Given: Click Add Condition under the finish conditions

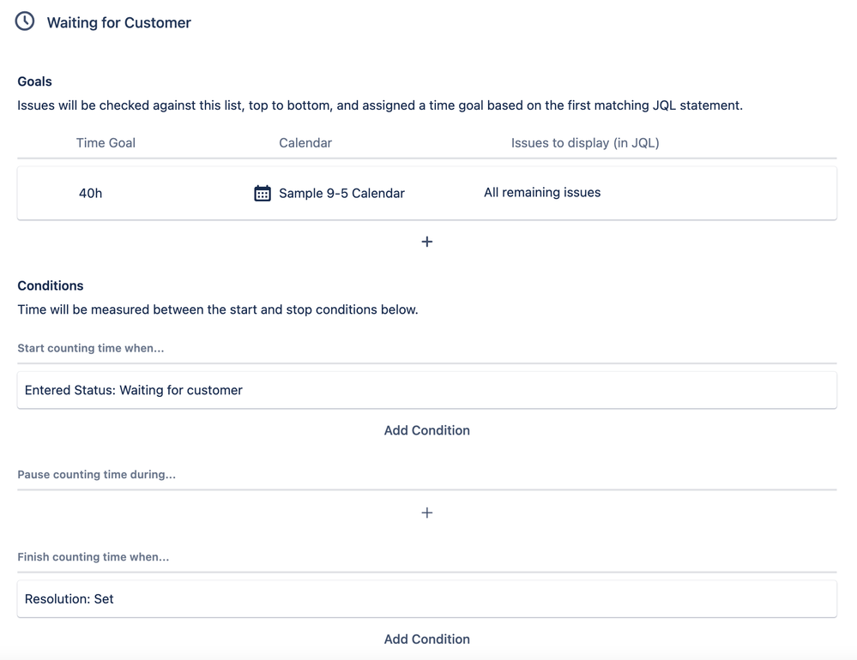Looking at the screenshot, I should coord(427,639).
